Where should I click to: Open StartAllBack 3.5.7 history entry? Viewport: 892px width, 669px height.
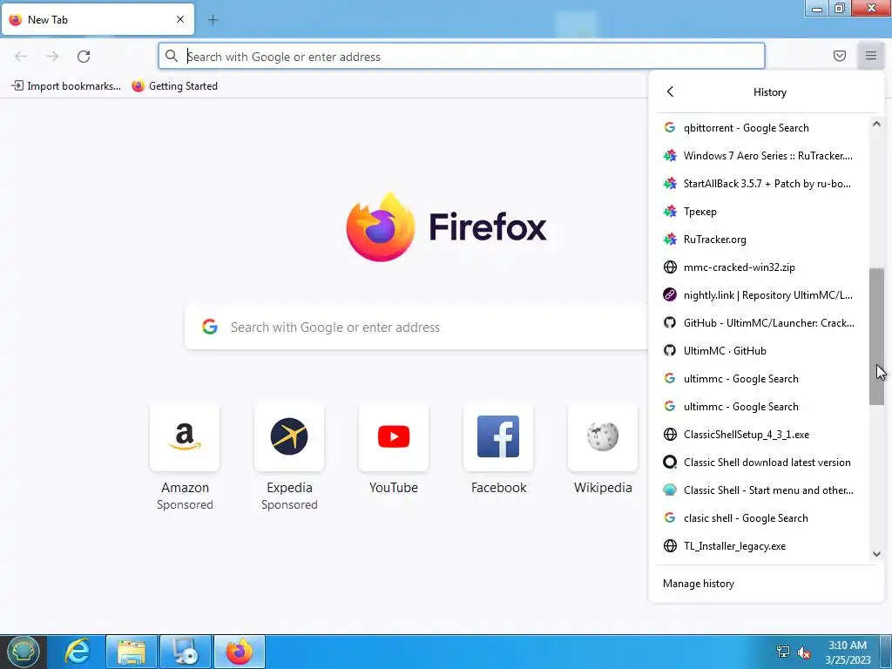pos(761,184)
